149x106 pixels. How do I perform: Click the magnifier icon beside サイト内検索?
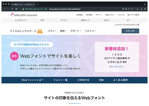pos(128,15)
